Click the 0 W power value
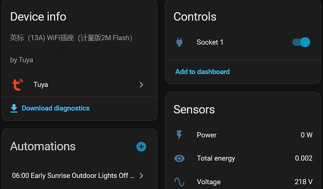This screenshot has height=189, width=323. click(306, 135)
